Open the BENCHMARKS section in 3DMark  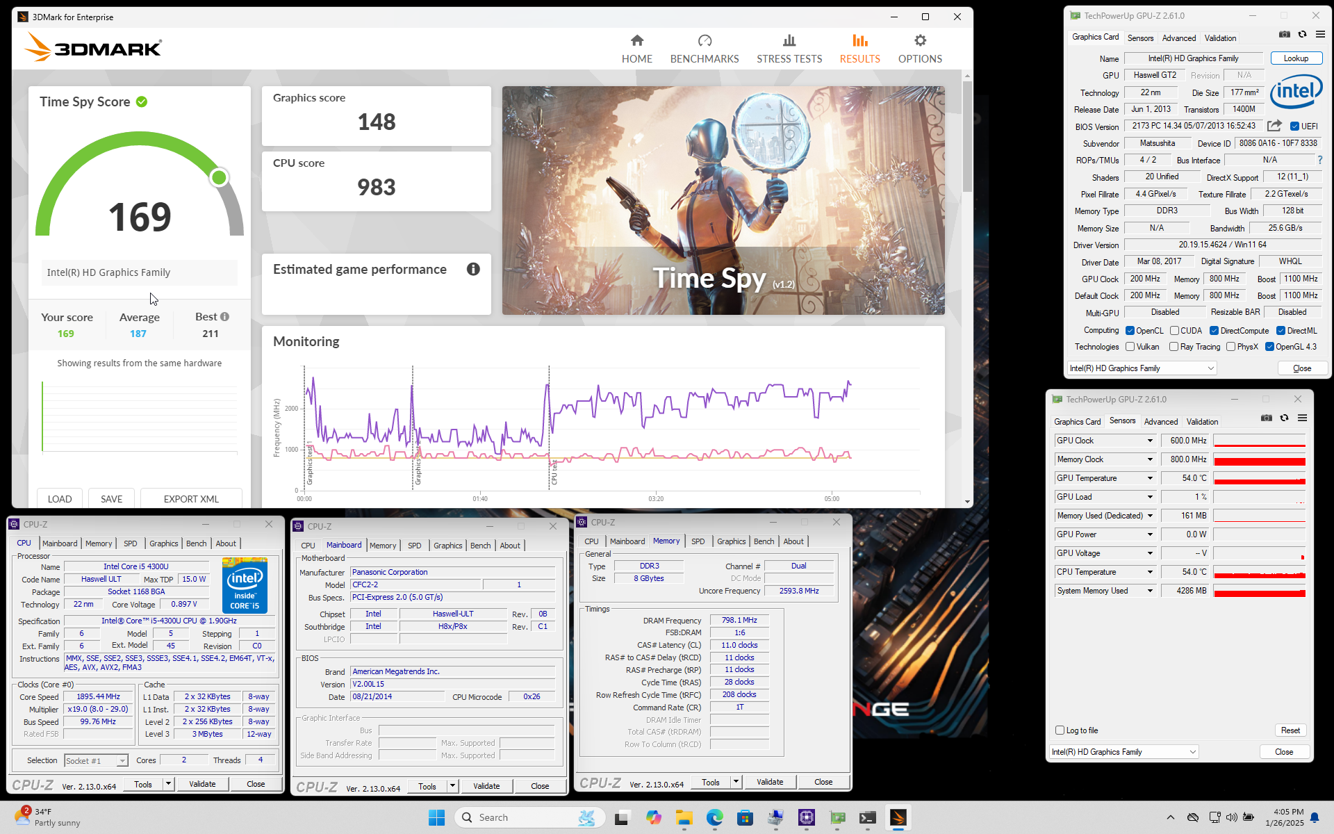(704, 49)
